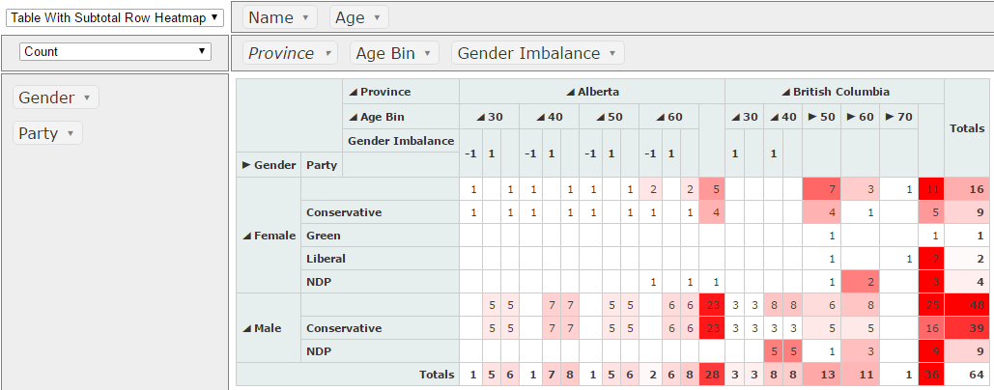Open the Gender Imbalance filter triangle
This screenshot has height=390, width=994.
[x=612, y=54]
